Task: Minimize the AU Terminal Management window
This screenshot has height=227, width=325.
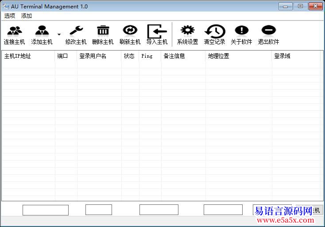Action: [x=286, y=6]
